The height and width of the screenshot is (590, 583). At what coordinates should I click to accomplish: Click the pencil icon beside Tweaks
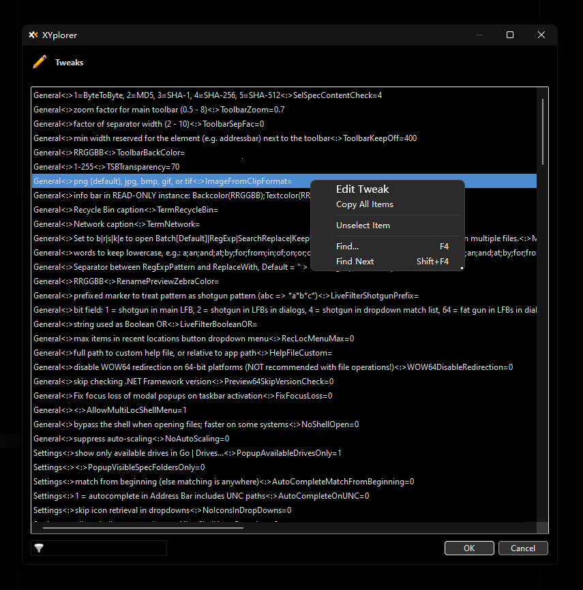point(40,63)
